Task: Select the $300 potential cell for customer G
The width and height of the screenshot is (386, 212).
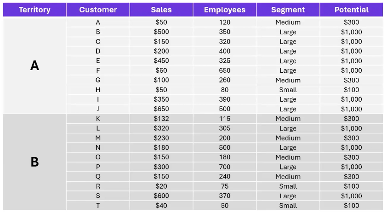Action: (x=351, y=80)
